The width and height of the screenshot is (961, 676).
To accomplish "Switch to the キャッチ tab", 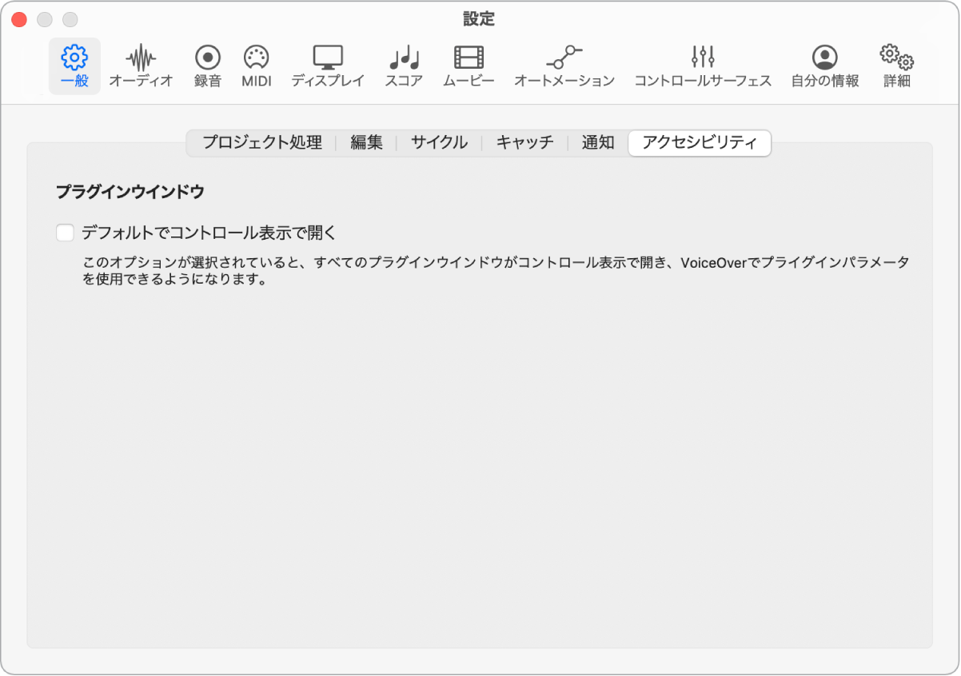I will [x=524, y=143].
